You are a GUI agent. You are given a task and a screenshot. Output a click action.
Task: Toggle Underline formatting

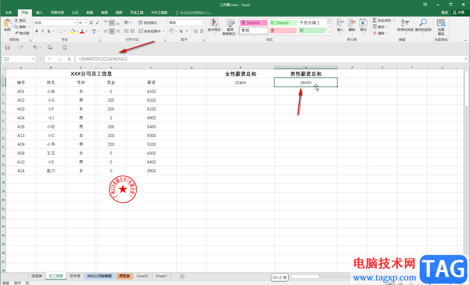point(49,31)
